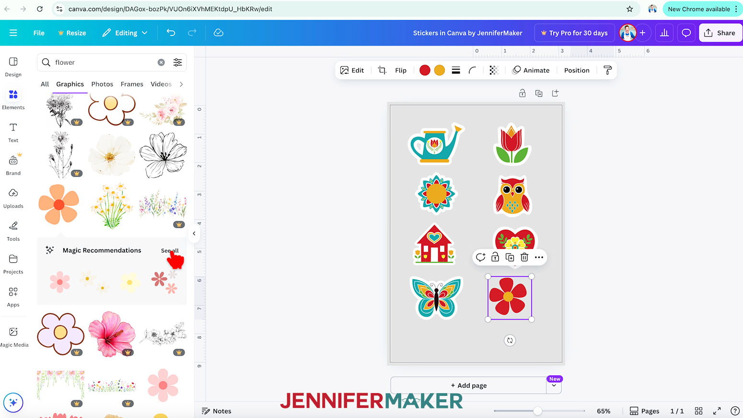The height and width of the screenshot is (418, 743).
Task: Redo the last action
Action: (192, 33)
